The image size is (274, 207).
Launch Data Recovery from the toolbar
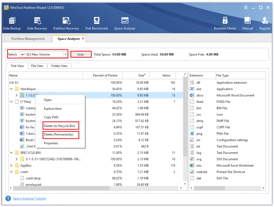point(37,23)
